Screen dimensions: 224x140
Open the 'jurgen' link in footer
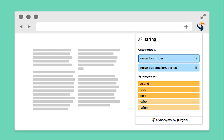[182, 120]
